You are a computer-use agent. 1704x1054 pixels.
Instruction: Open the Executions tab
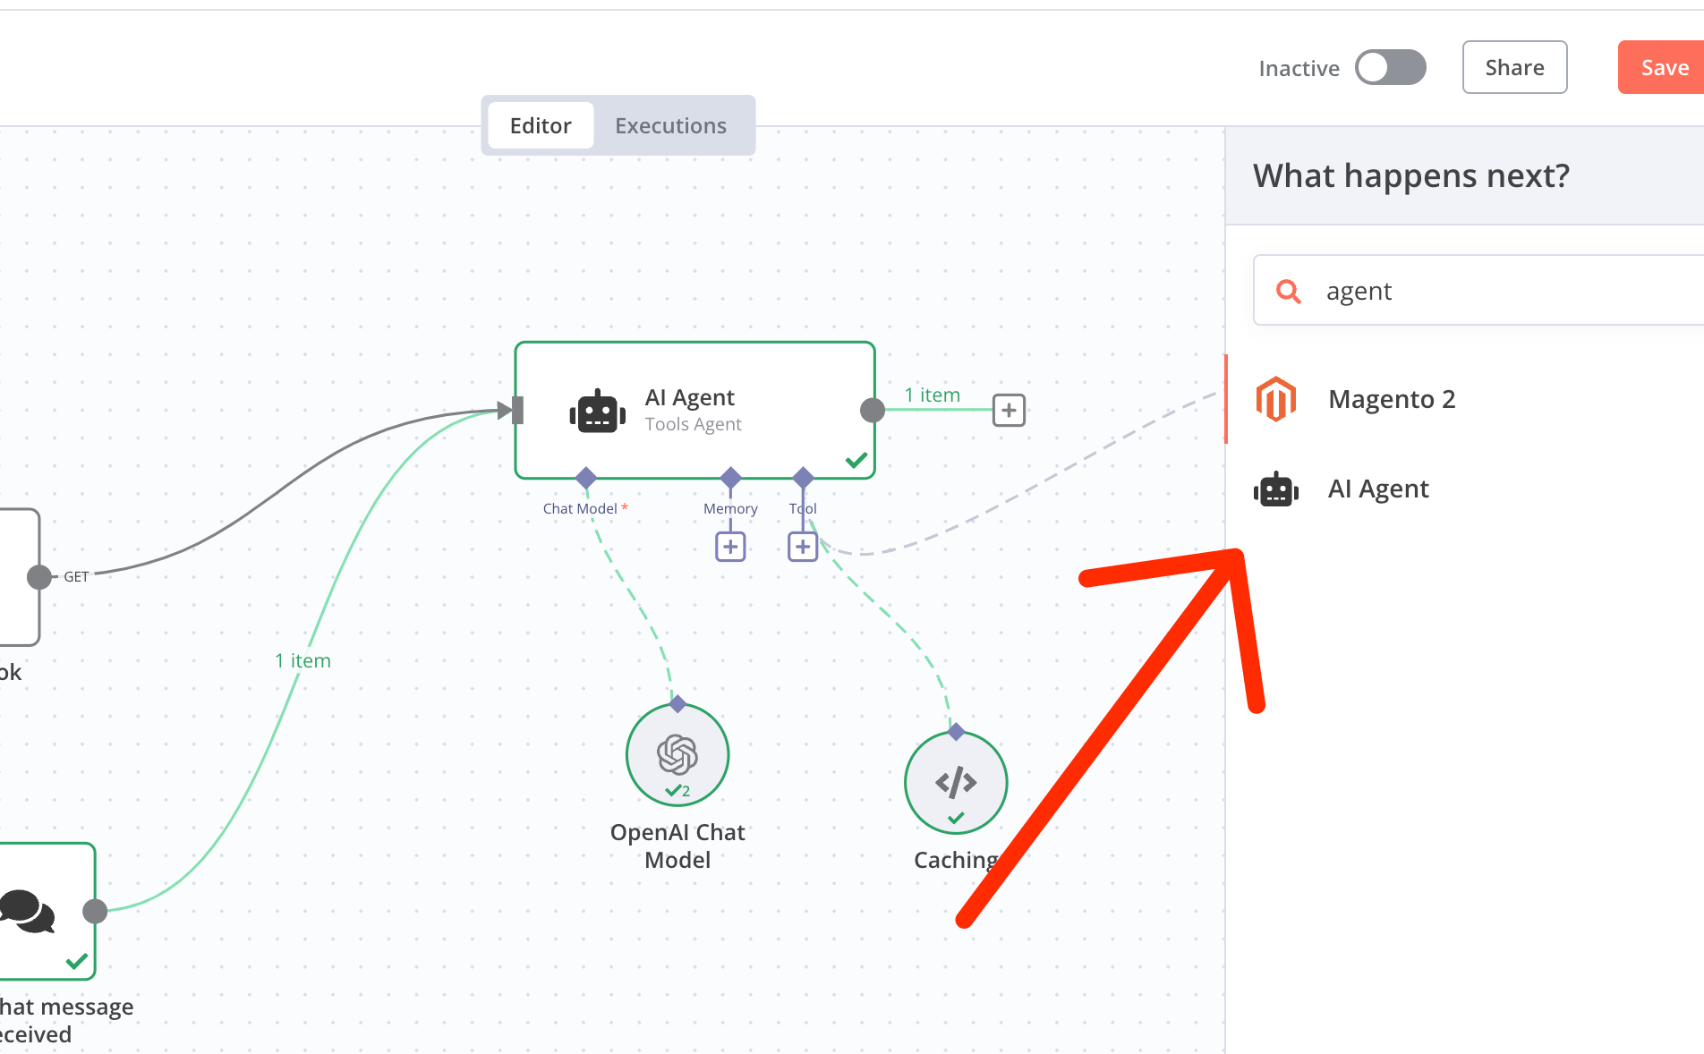coord(671,125)
